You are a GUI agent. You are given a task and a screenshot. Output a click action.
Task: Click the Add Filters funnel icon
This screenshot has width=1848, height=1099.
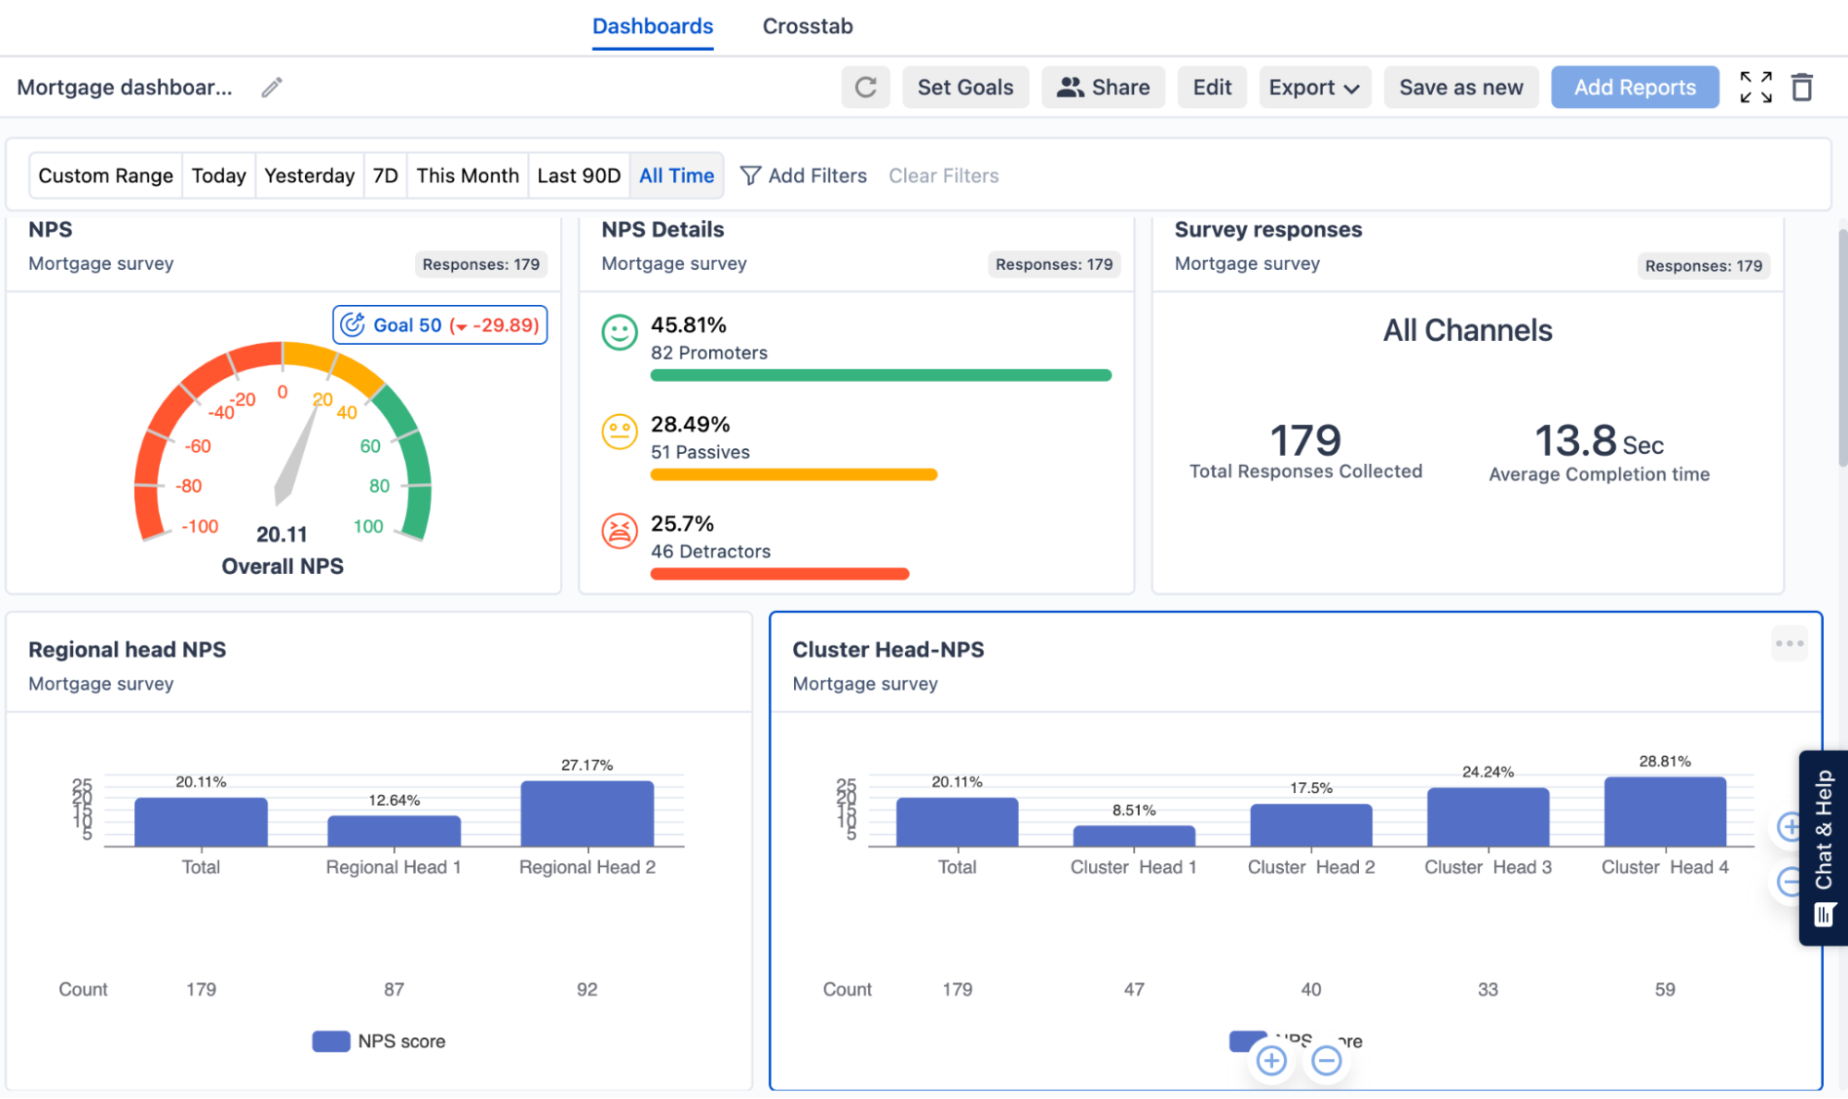click(750, 174)
